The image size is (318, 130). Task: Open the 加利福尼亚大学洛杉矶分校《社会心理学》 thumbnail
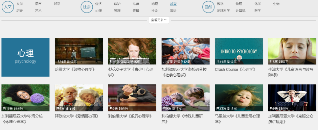[x=186, y=51]
